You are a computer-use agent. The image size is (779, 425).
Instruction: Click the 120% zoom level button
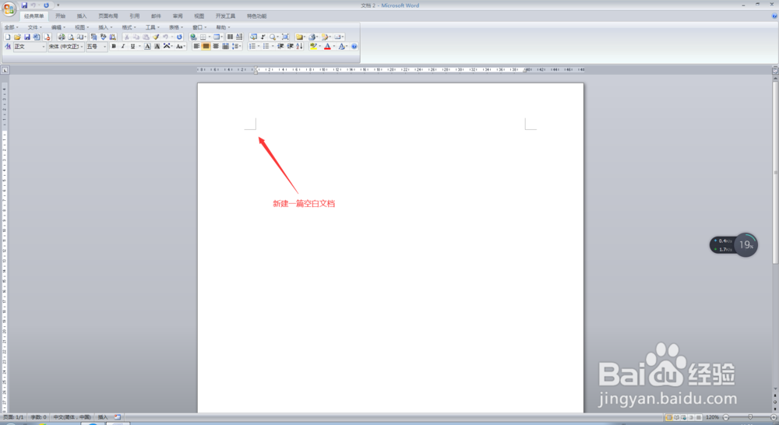click(713, 417)
